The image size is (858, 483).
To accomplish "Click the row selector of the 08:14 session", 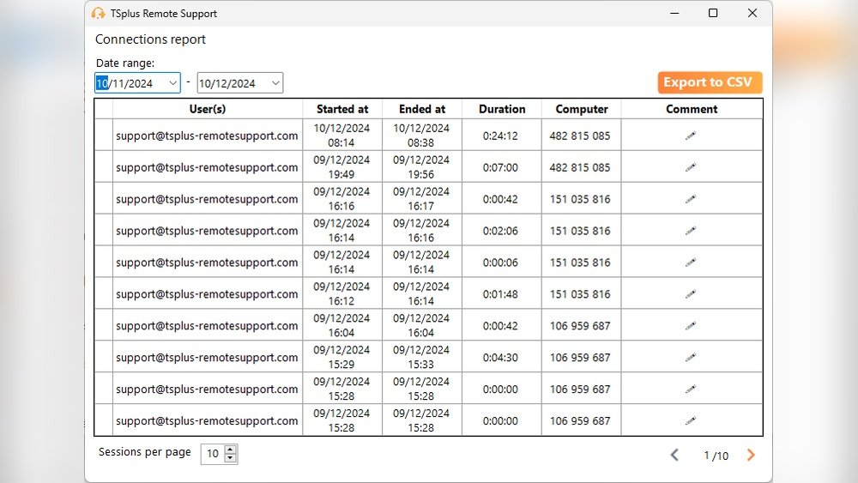I will point(104,135).
